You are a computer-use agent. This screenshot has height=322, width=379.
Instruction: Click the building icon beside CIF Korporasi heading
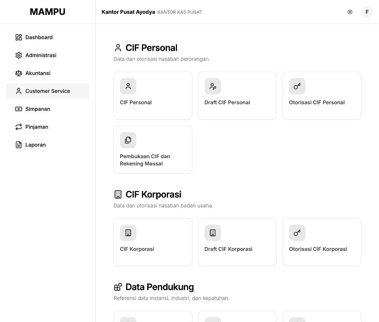[x=118, y=194]
